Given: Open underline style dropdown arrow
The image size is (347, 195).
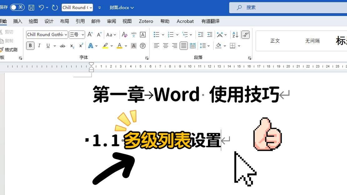Looking at the screenshot, I should click(x=55, y=46).
